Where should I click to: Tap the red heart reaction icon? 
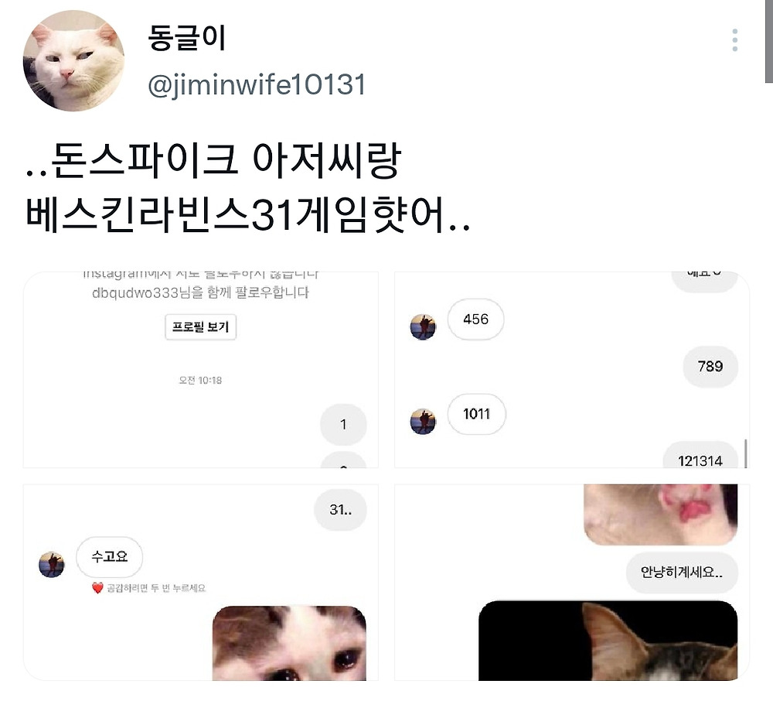[x=97, y=588]
